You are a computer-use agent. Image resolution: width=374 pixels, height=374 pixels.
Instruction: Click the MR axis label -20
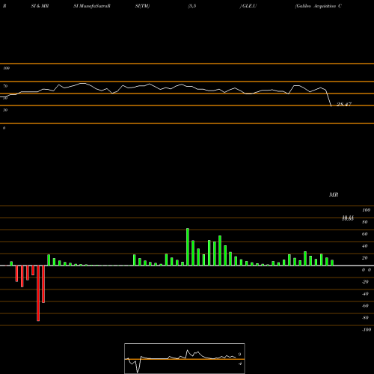pyautogui.click(x=365, y=282)
